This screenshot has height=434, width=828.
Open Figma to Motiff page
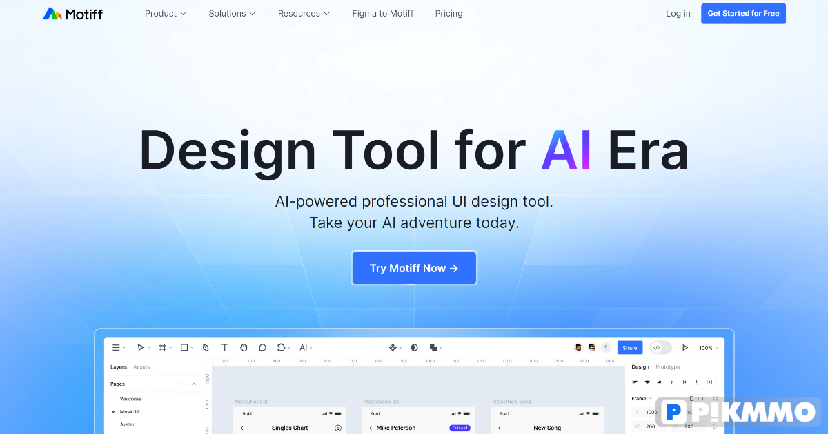tap(382, 13)
